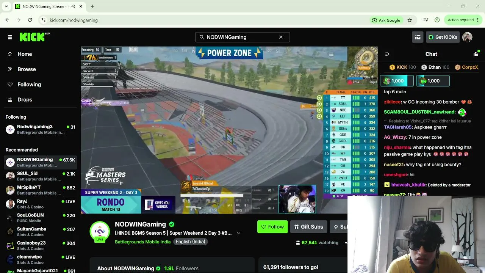
Task: Click the NODWINGaming channel name below video
Action: click(140, 224)
